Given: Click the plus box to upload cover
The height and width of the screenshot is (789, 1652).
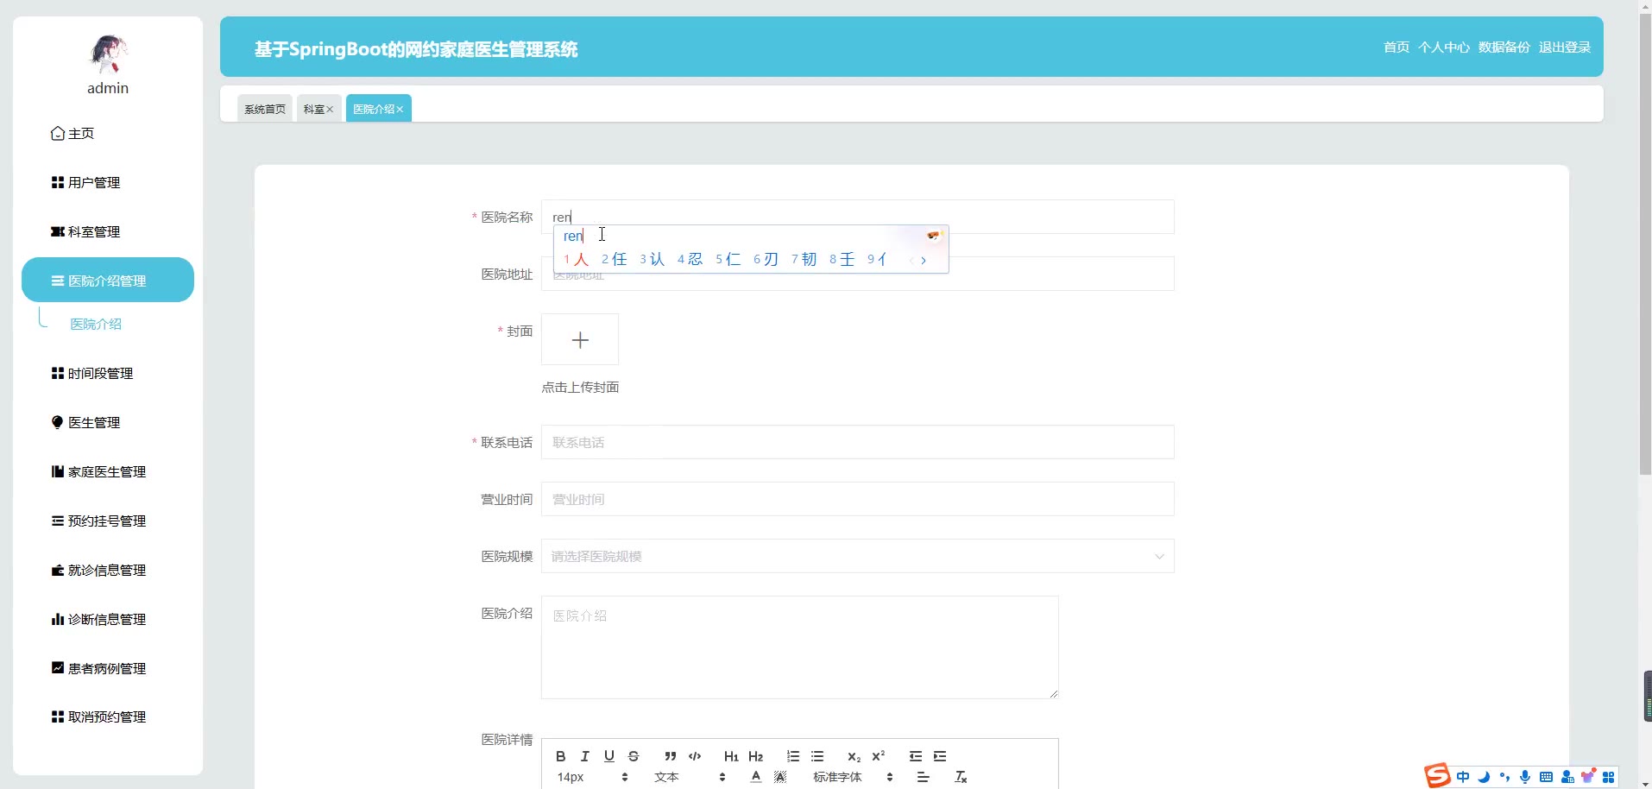Looking at the screenshot, I should coord(580,340).
